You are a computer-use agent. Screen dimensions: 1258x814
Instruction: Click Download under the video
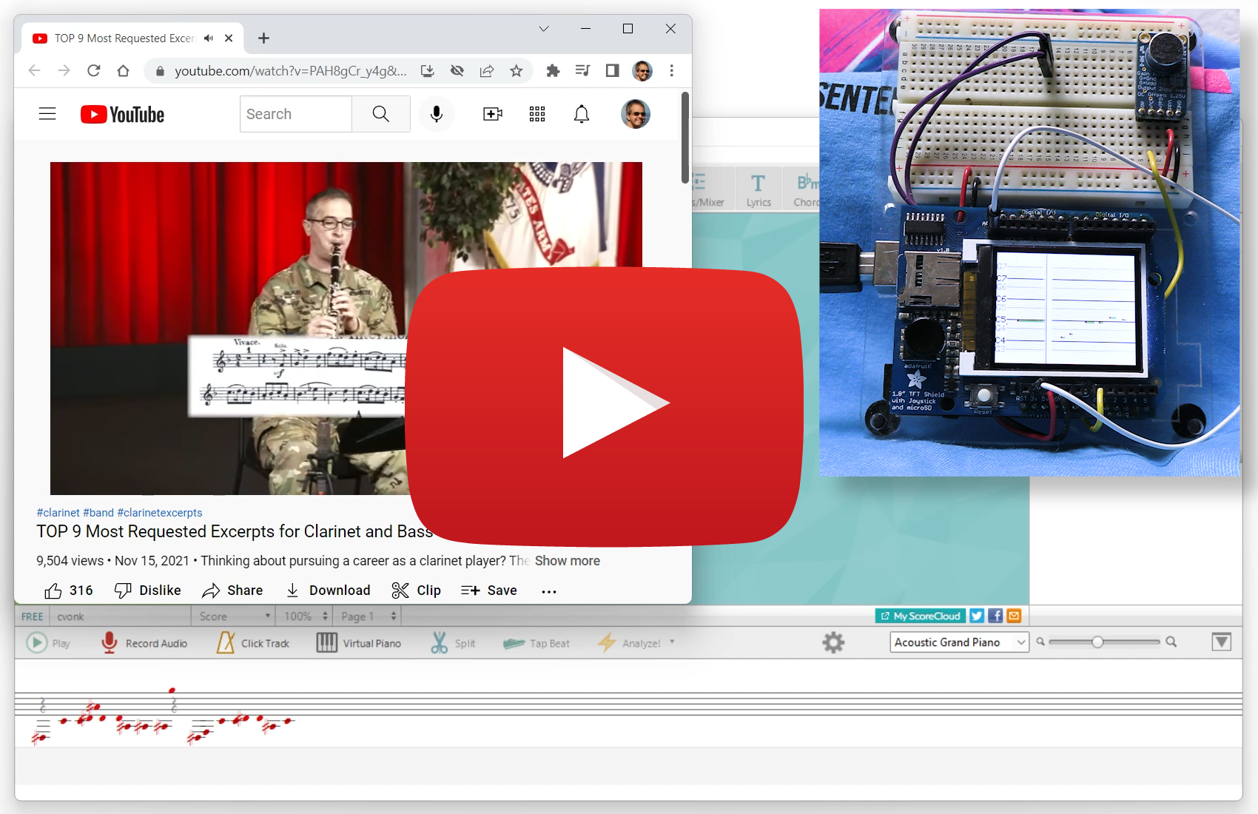click(x=328, y=590)
